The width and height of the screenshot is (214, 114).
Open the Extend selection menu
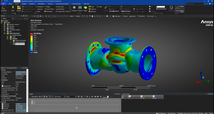click(x=133, y=16)
